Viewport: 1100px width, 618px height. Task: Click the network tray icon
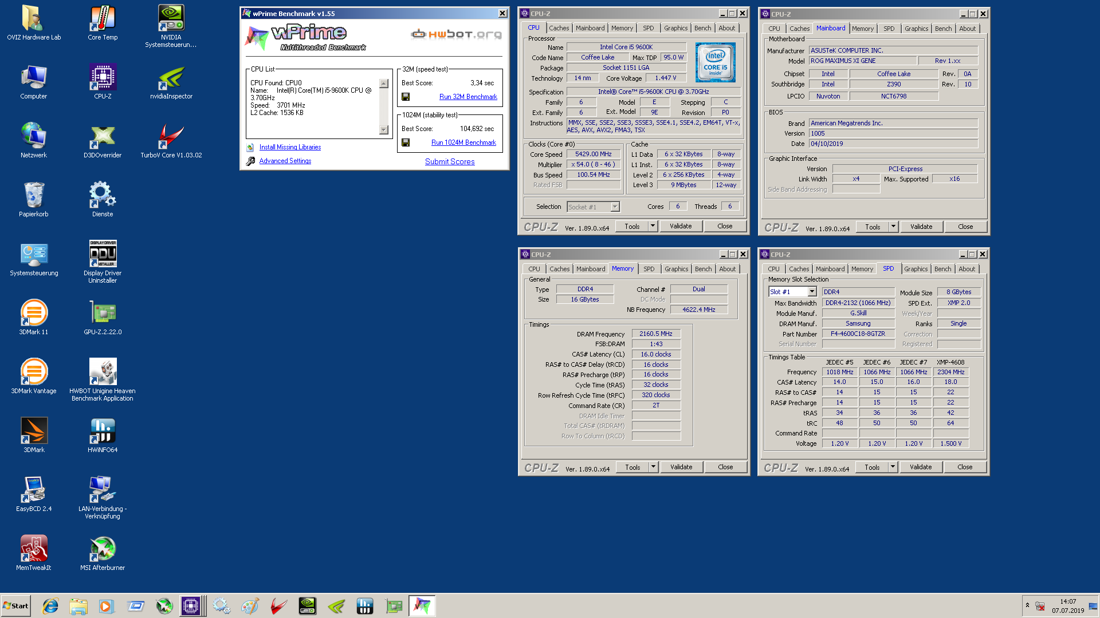pos(1040,605)
